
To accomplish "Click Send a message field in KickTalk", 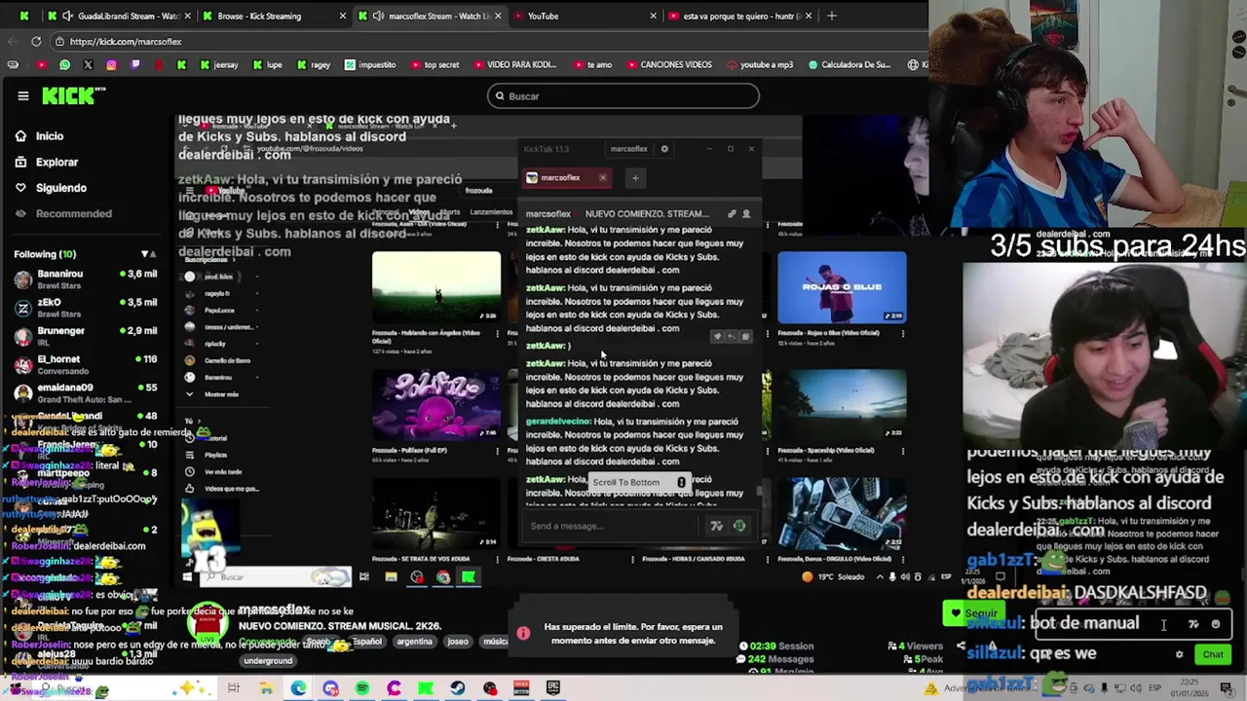I will coord(612,526).
